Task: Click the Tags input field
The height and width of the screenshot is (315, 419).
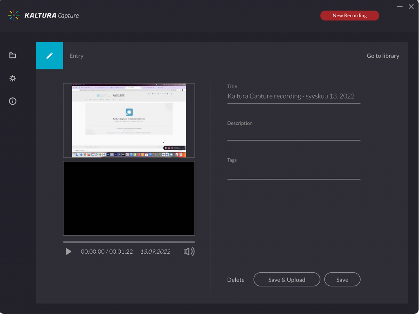Action: pyautogui.click(x=294, y=172)
